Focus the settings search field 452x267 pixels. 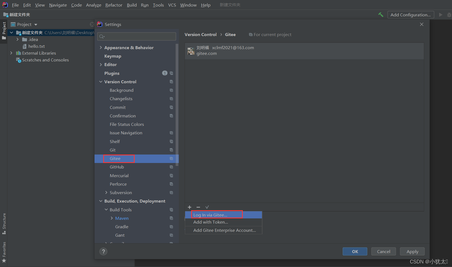137,36
